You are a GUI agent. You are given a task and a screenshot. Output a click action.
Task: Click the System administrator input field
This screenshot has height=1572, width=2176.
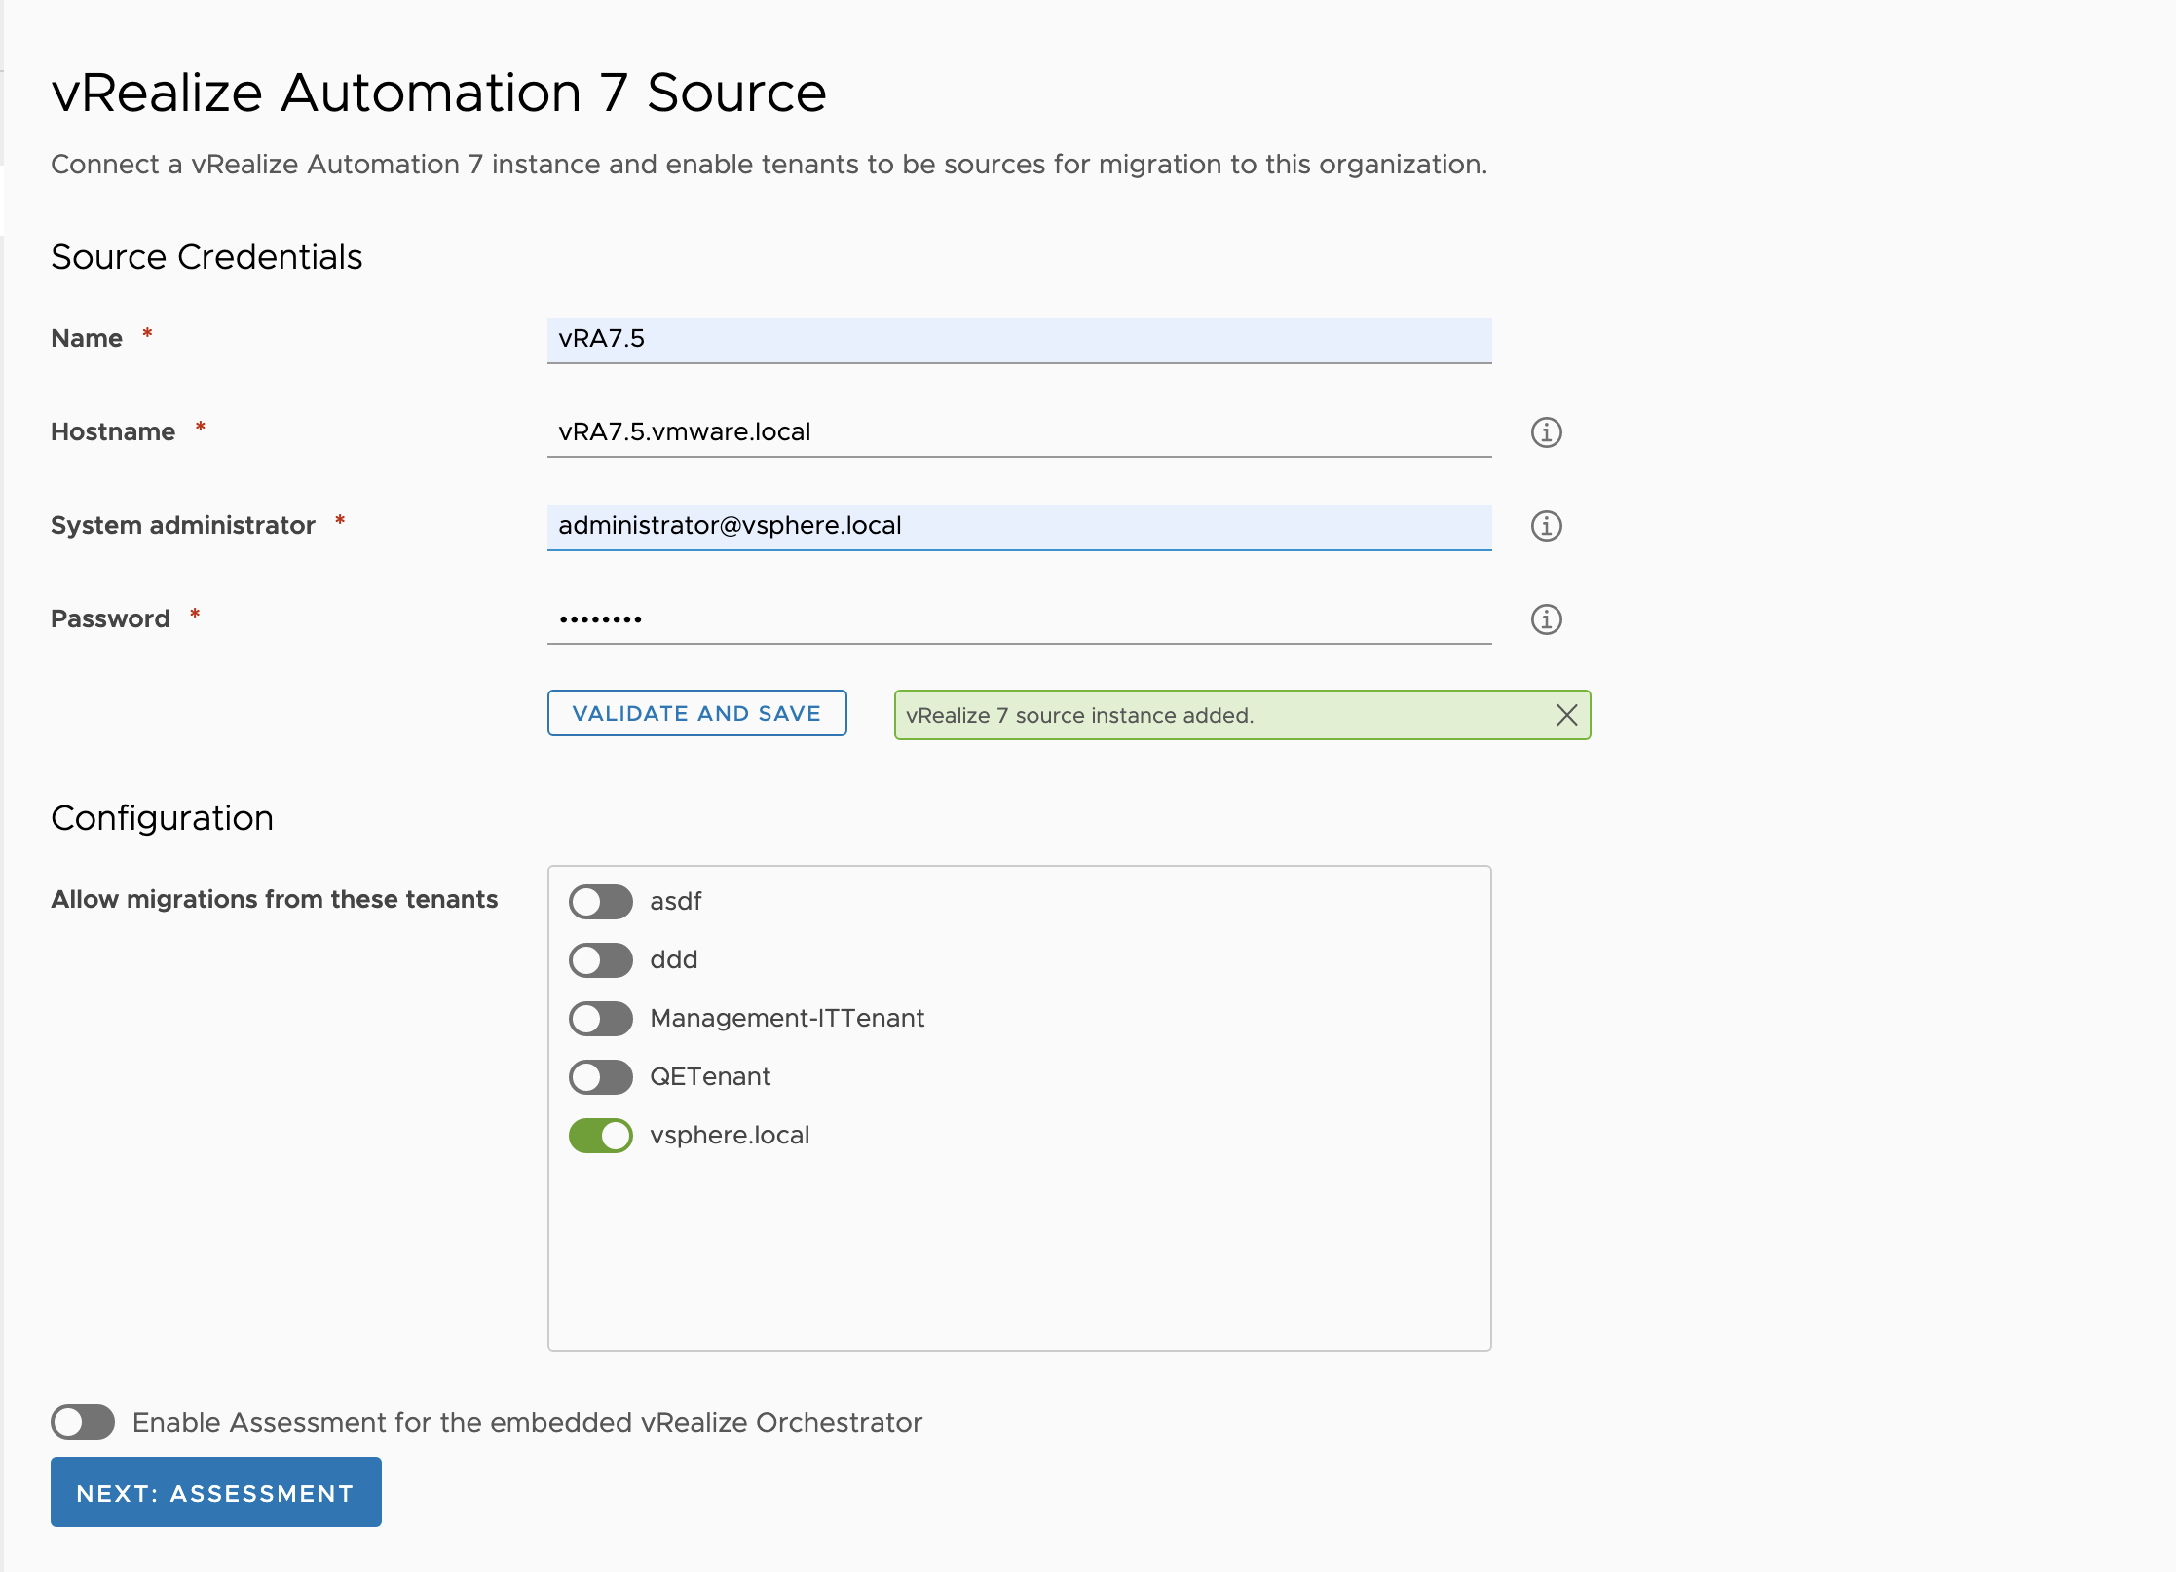coord(1018,526)
